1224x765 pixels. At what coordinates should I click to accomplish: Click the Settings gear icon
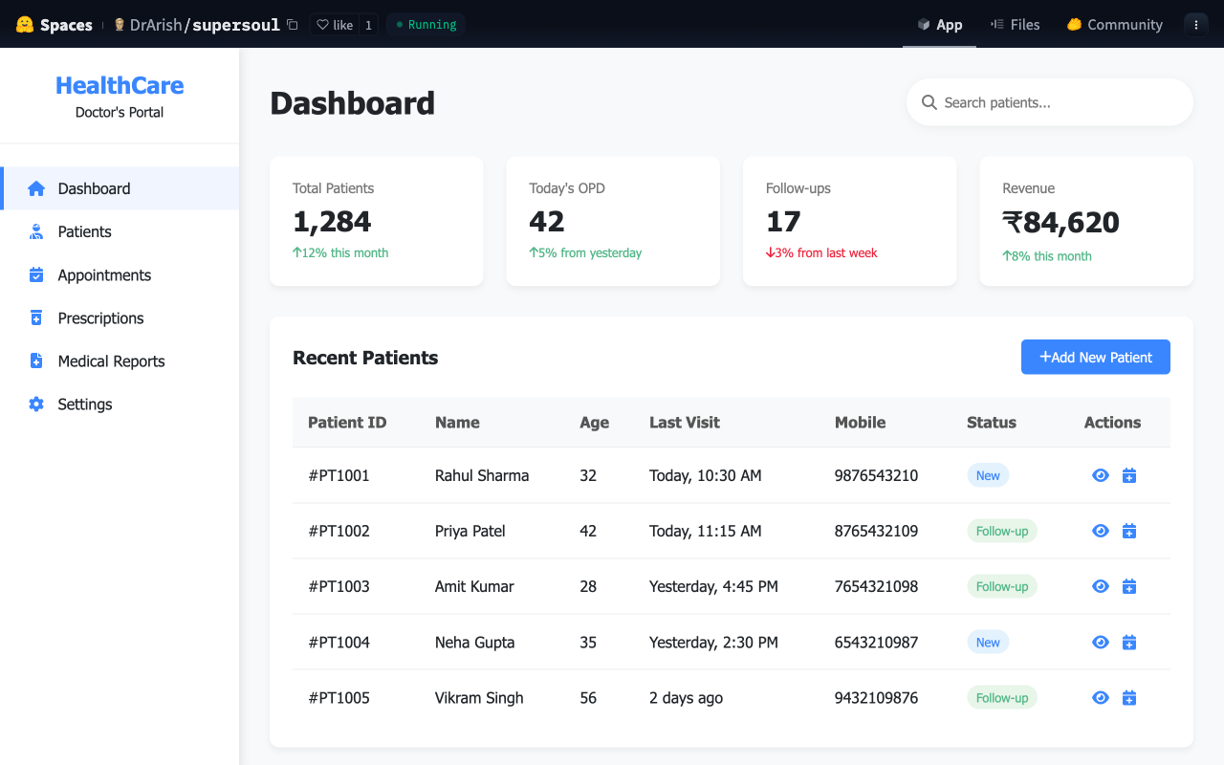36,404
